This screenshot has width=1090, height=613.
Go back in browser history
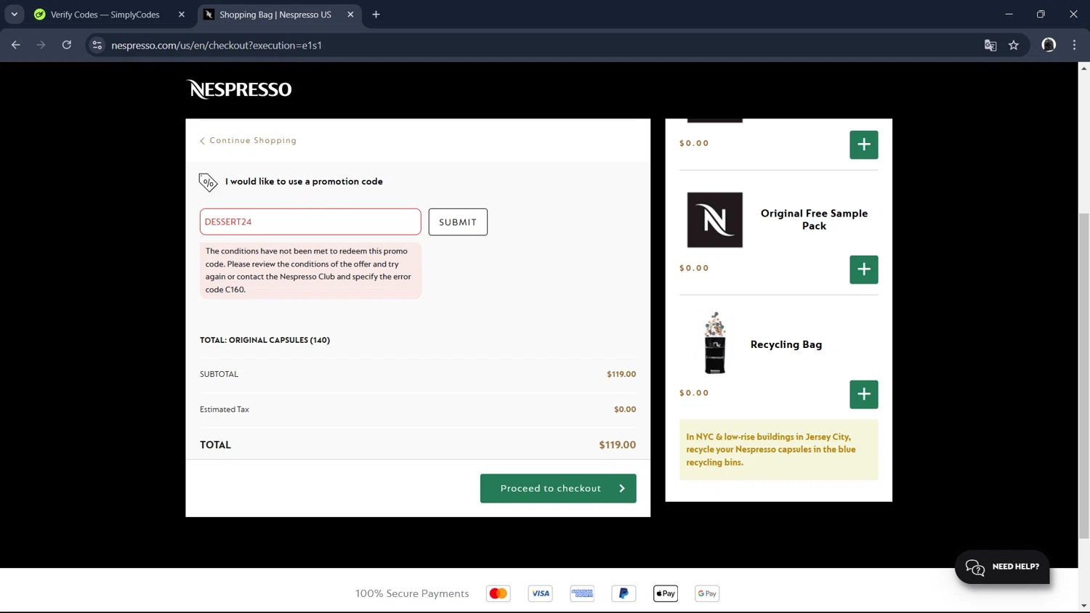tap(16, 45)
